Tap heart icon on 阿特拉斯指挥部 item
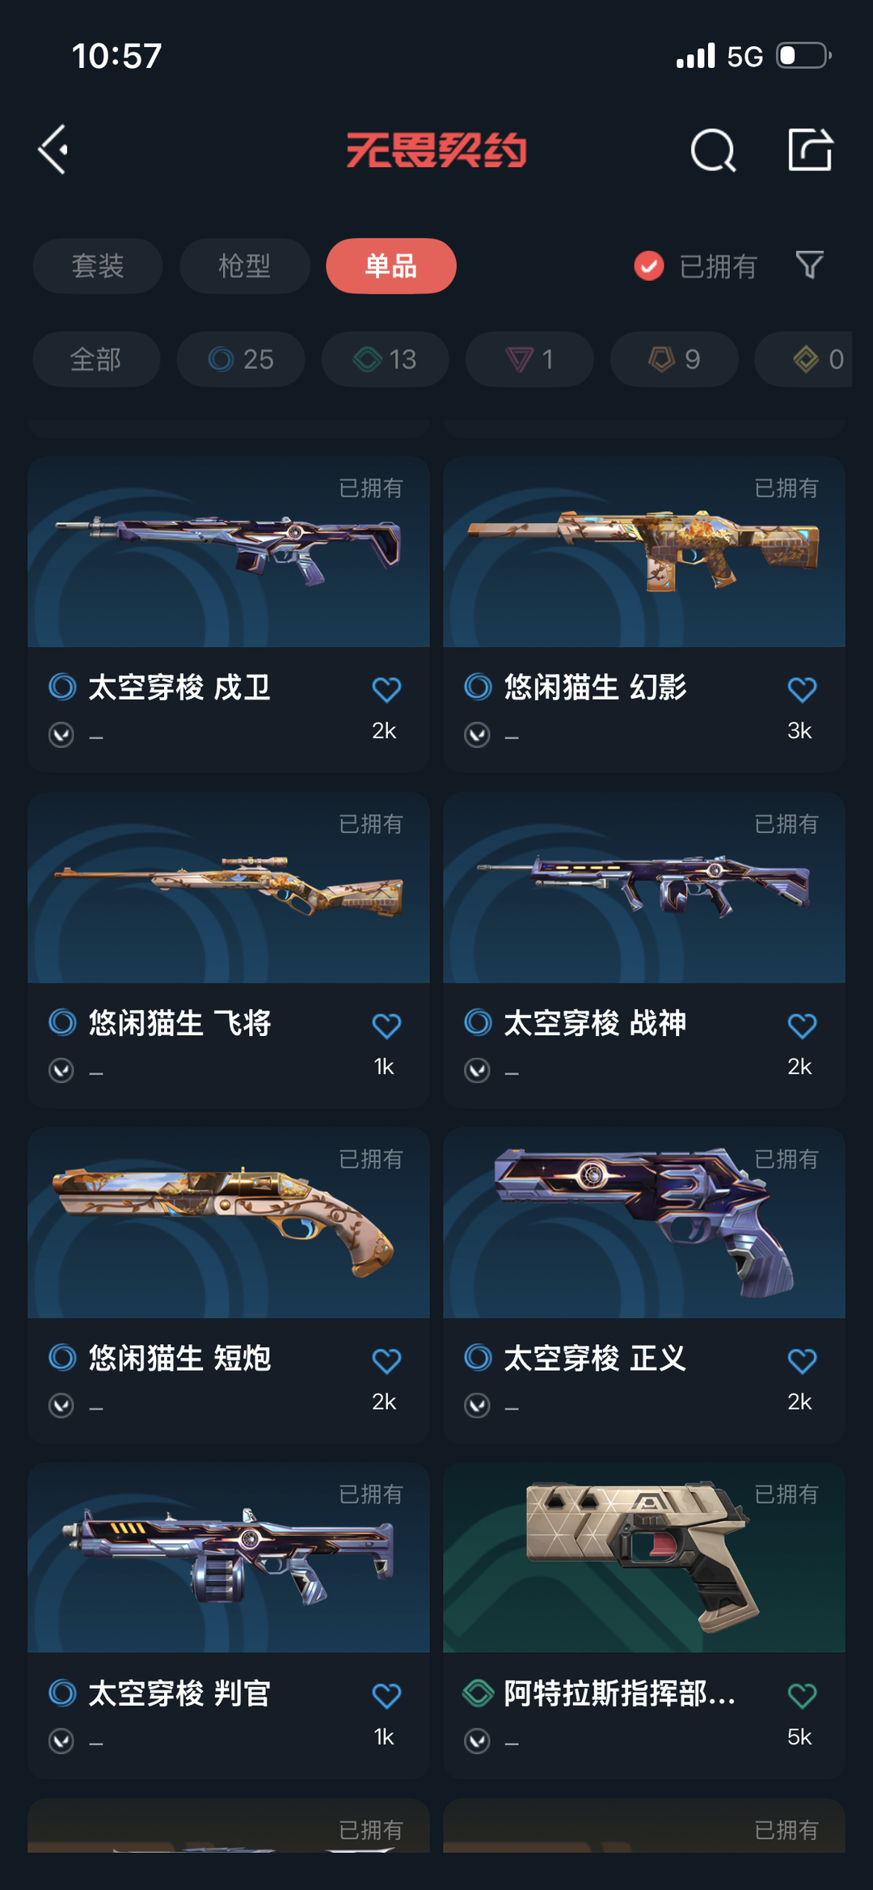This screenshot has width=873, height=1890. (x=802, y=1696)
